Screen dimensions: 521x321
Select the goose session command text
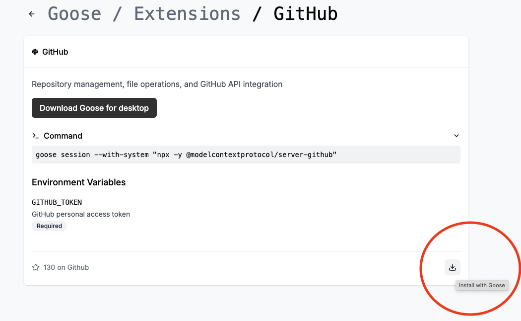coord(185,154)
